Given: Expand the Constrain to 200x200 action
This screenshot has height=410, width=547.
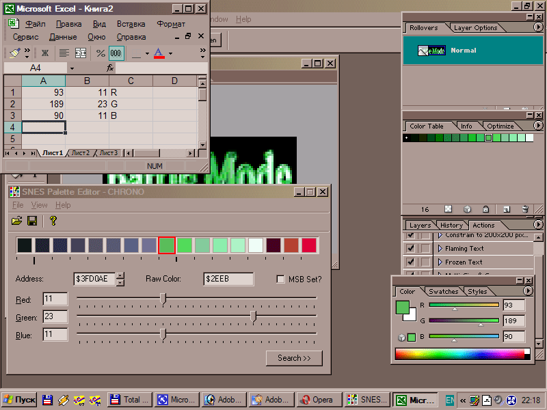Looking at the screenshot, I should click(440, 235).
